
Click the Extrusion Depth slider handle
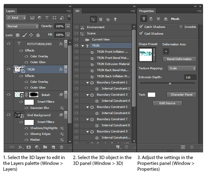(170, 83)
